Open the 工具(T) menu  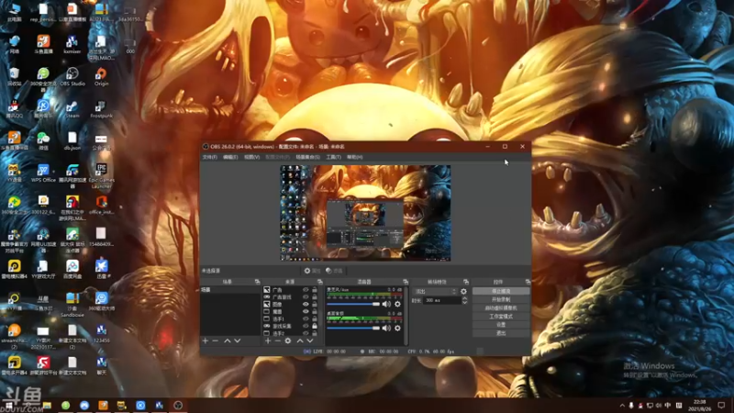click(333, 157)
